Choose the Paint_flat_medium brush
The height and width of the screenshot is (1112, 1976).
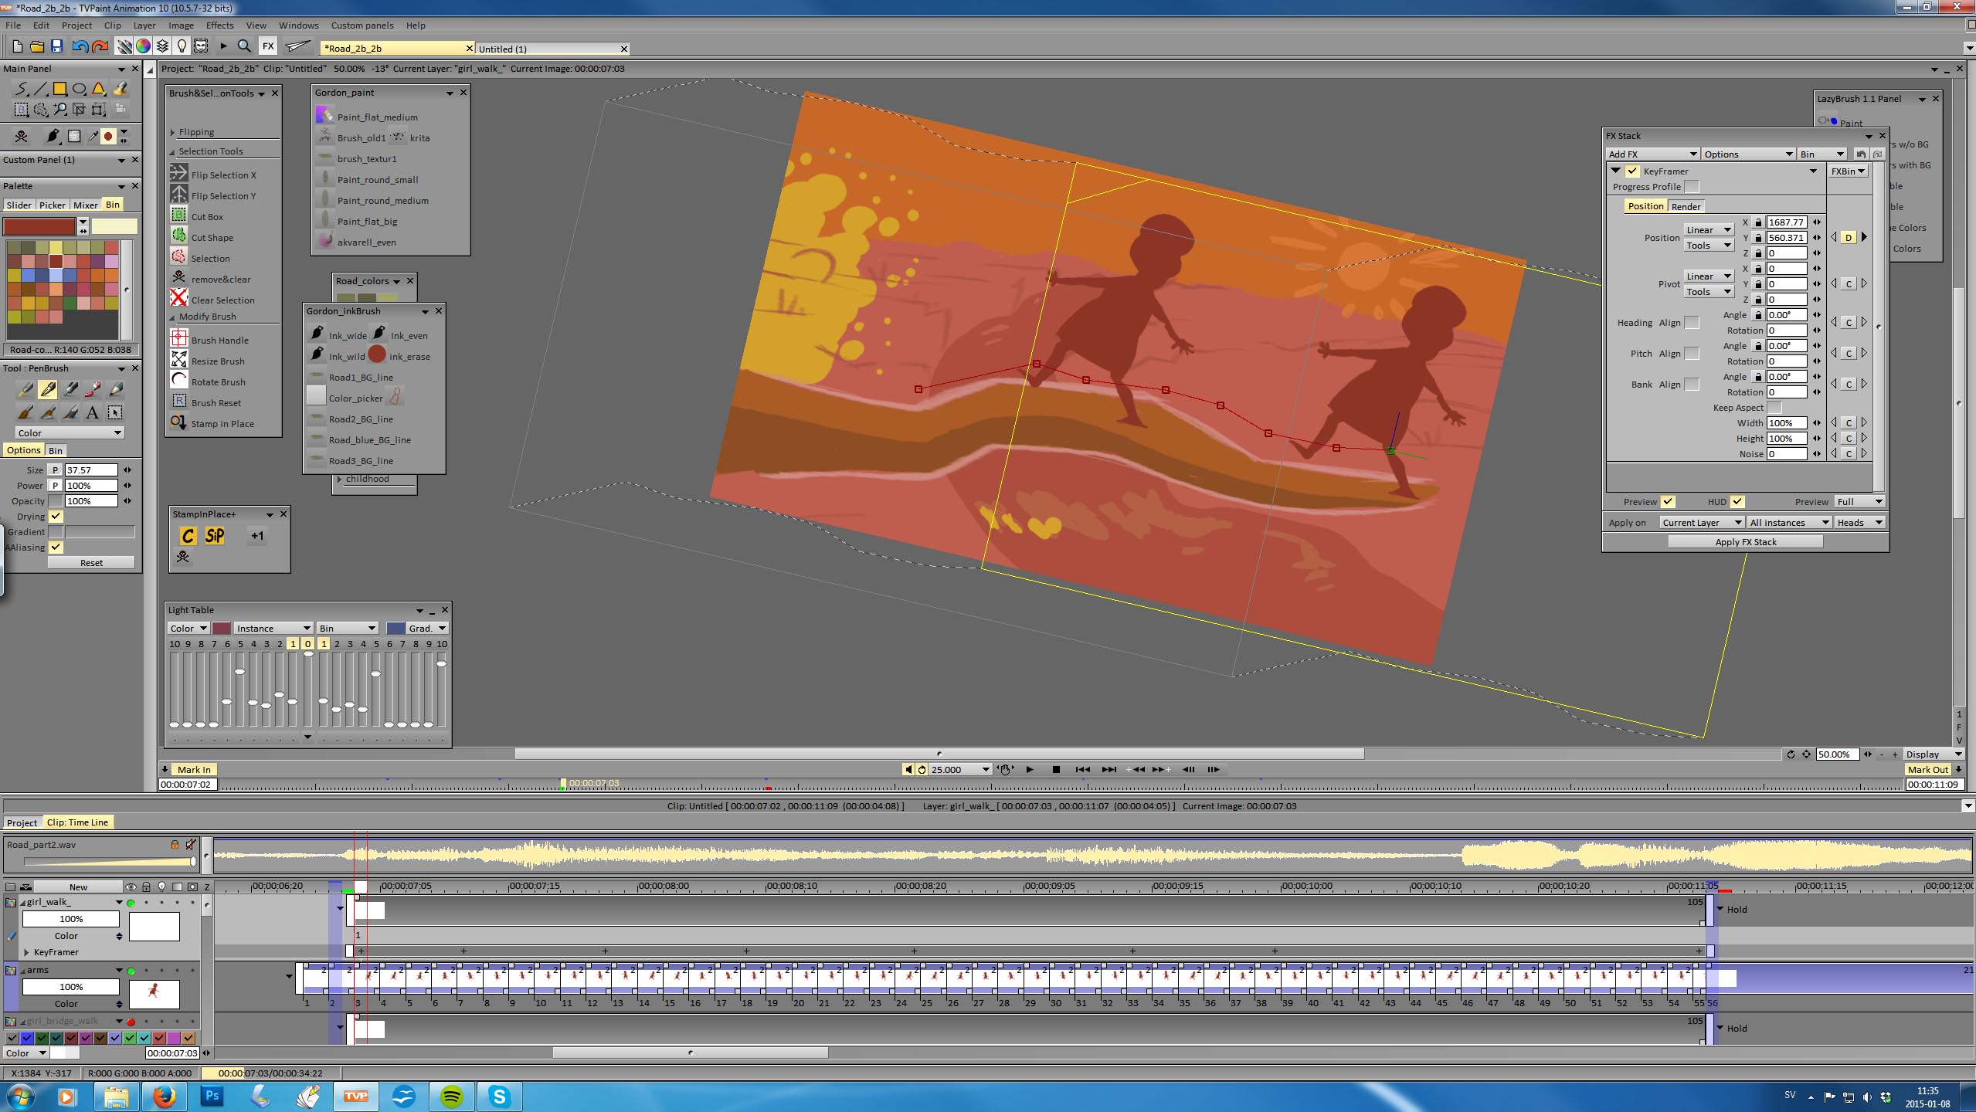click(377, 117)
